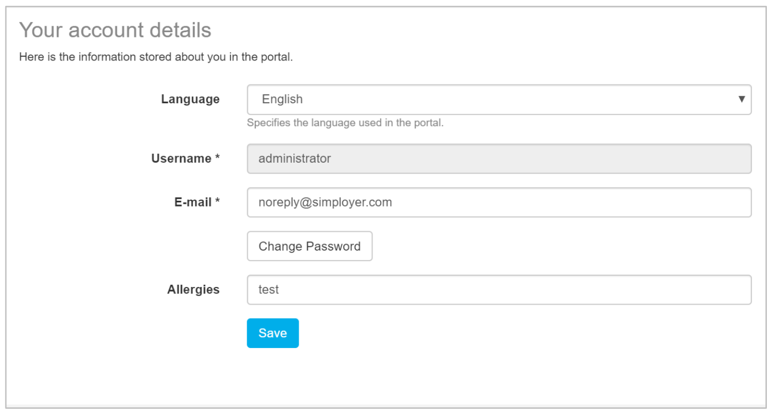Click the Allergies field label
Viewport: 767px width, 409px height.
(193, 290)
